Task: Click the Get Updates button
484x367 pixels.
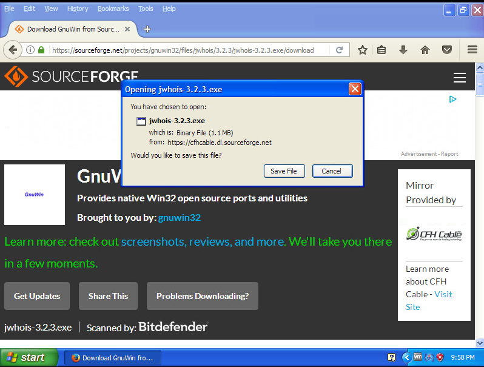Action: 37,296
